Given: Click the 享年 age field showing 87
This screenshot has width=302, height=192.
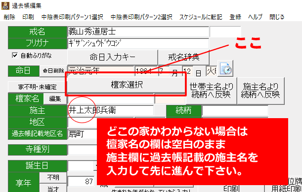Looking at the screenshot, I should tap(81, 182).
